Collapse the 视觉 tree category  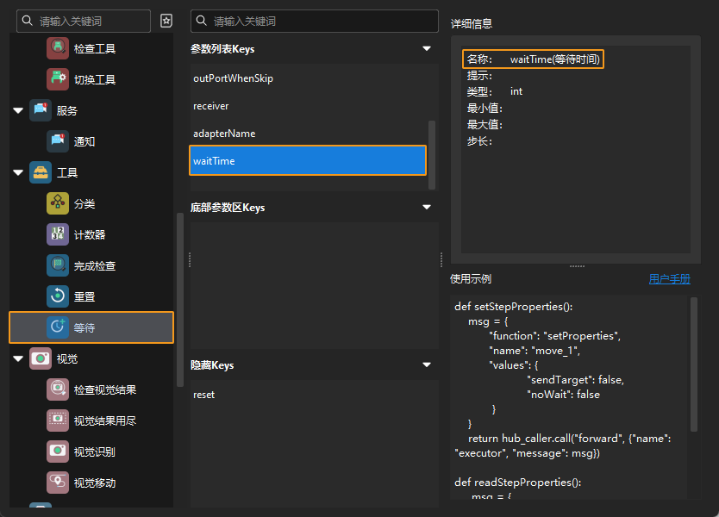[19, 358]
